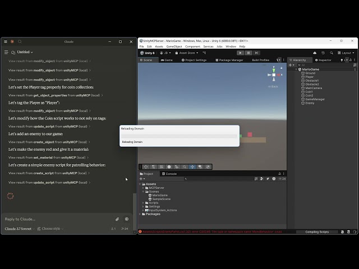Click the Hierarchy search field

pyautogui.click(x=325, y=65)
